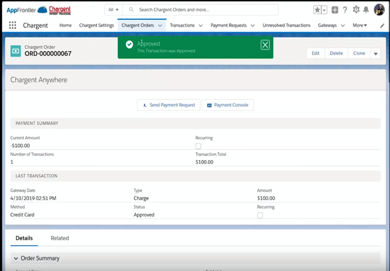Viewport: 390px width, 271px height.
Task: Click the Transaction Total $100.00 value
Action: 204,162
